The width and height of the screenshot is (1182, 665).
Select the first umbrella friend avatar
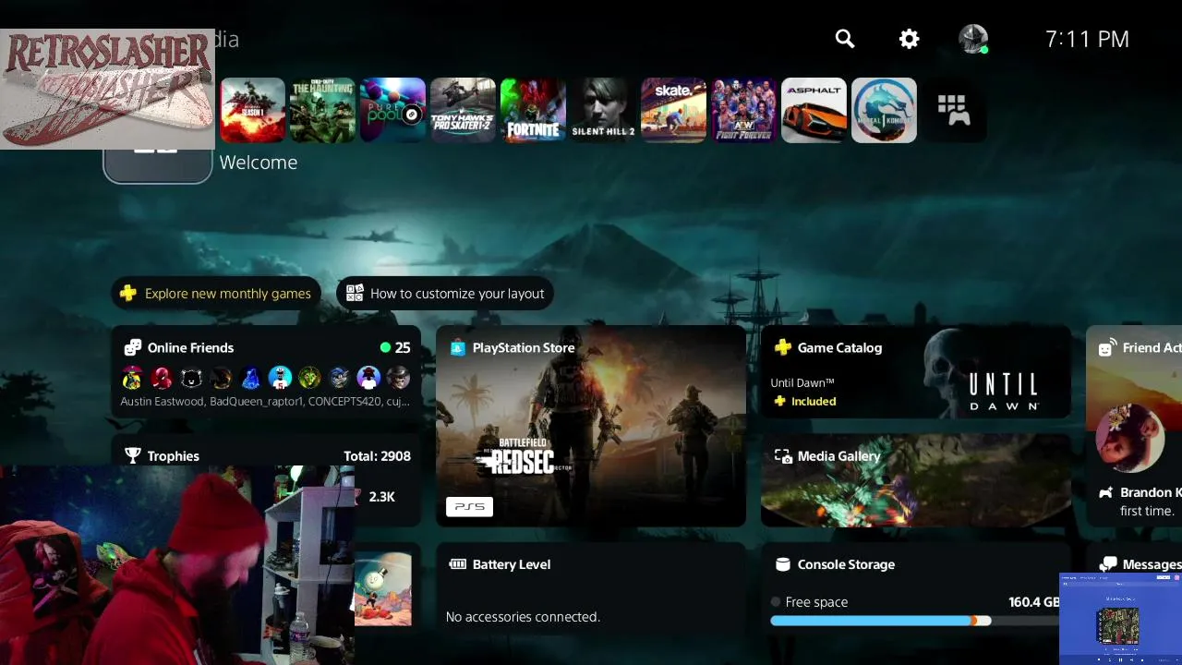pos(132,377)
